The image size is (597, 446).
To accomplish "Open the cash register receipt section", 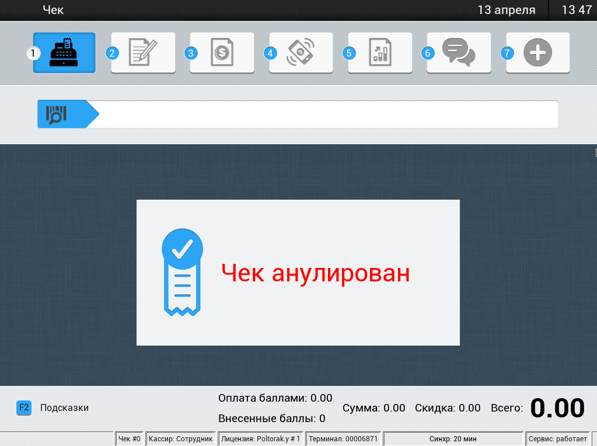I will [x=64, y=53].
